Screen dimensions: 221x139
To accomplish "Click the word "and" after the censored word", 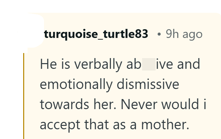I will pos(189,64).
